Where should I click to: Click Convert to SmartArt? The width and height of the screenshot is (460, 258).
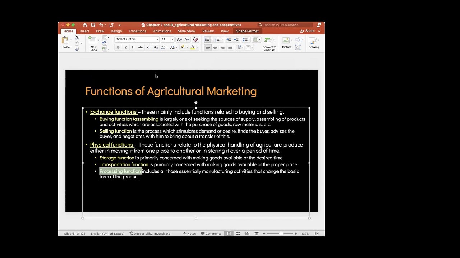click(x=269, y=44)
